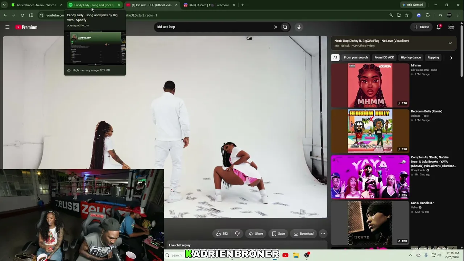Viewport: 464px width, 261px height.
Task: Select the From IDD ACK chip
Action: point(384,57)
